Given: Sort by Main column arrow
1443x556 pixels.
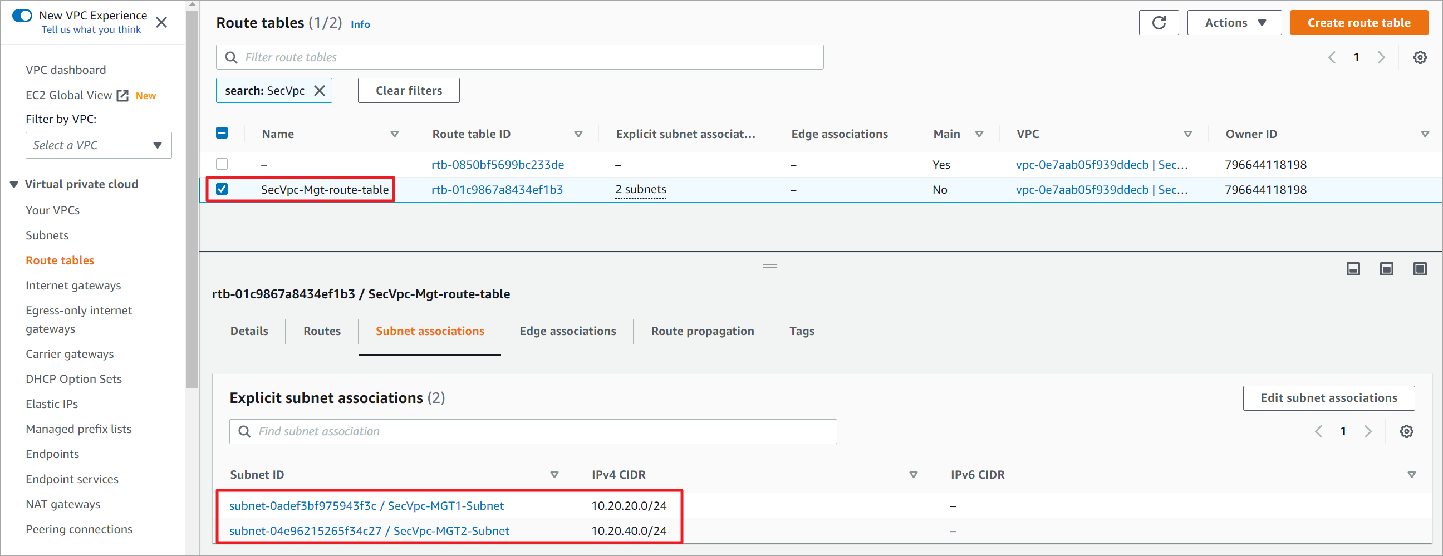Looking at the screenshot, I should pos(979,134).
